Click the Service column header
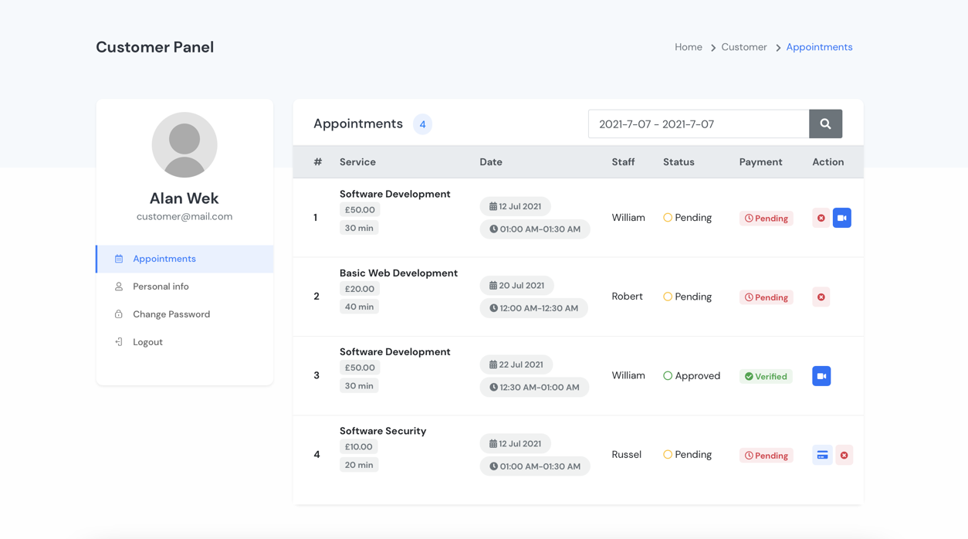This screenshot has width=968, height=539. point(357,162)
